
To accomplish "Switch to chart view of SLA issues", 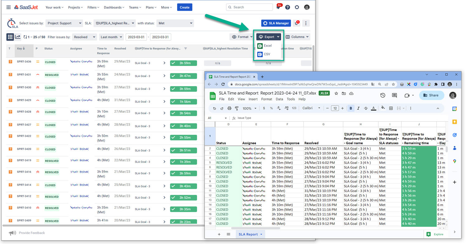I will pos(18,37).
